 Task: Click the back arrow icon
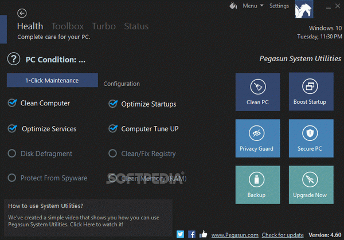click(x=22, y=13)
